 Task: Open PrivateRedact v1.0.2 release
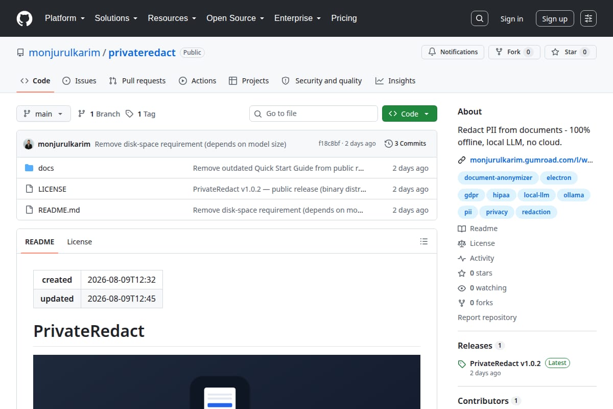pos(505,363)
